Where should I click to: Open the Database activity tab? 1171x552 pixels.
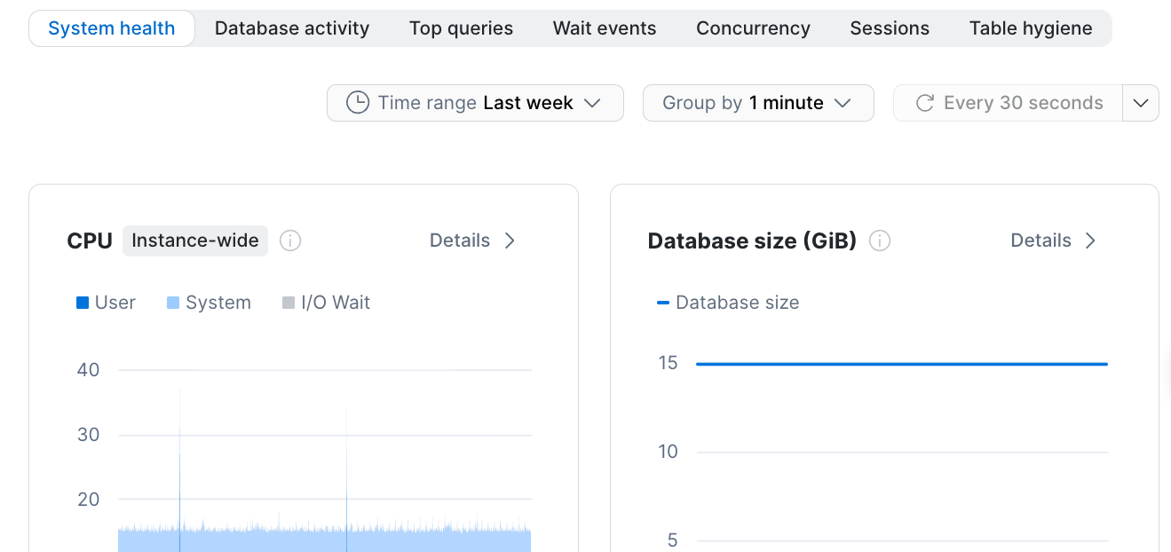[x=292, y=28]
